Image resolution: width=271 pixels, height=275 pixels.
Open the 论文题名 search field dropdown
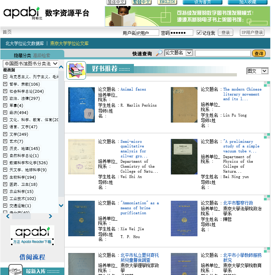(x=179, y=53)
